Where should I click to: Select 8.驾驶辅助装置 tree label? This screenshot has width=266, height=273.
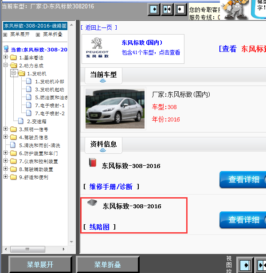pyautogui.click(x=36, y=169)
